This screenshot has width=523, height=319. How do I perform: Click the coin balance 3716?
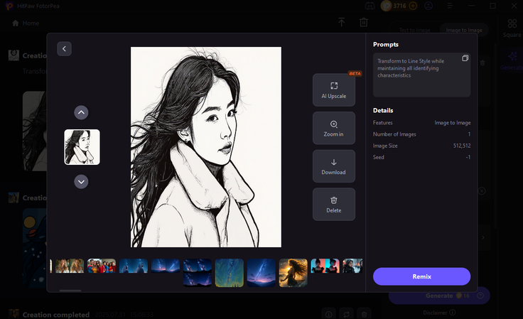(399, 6)
